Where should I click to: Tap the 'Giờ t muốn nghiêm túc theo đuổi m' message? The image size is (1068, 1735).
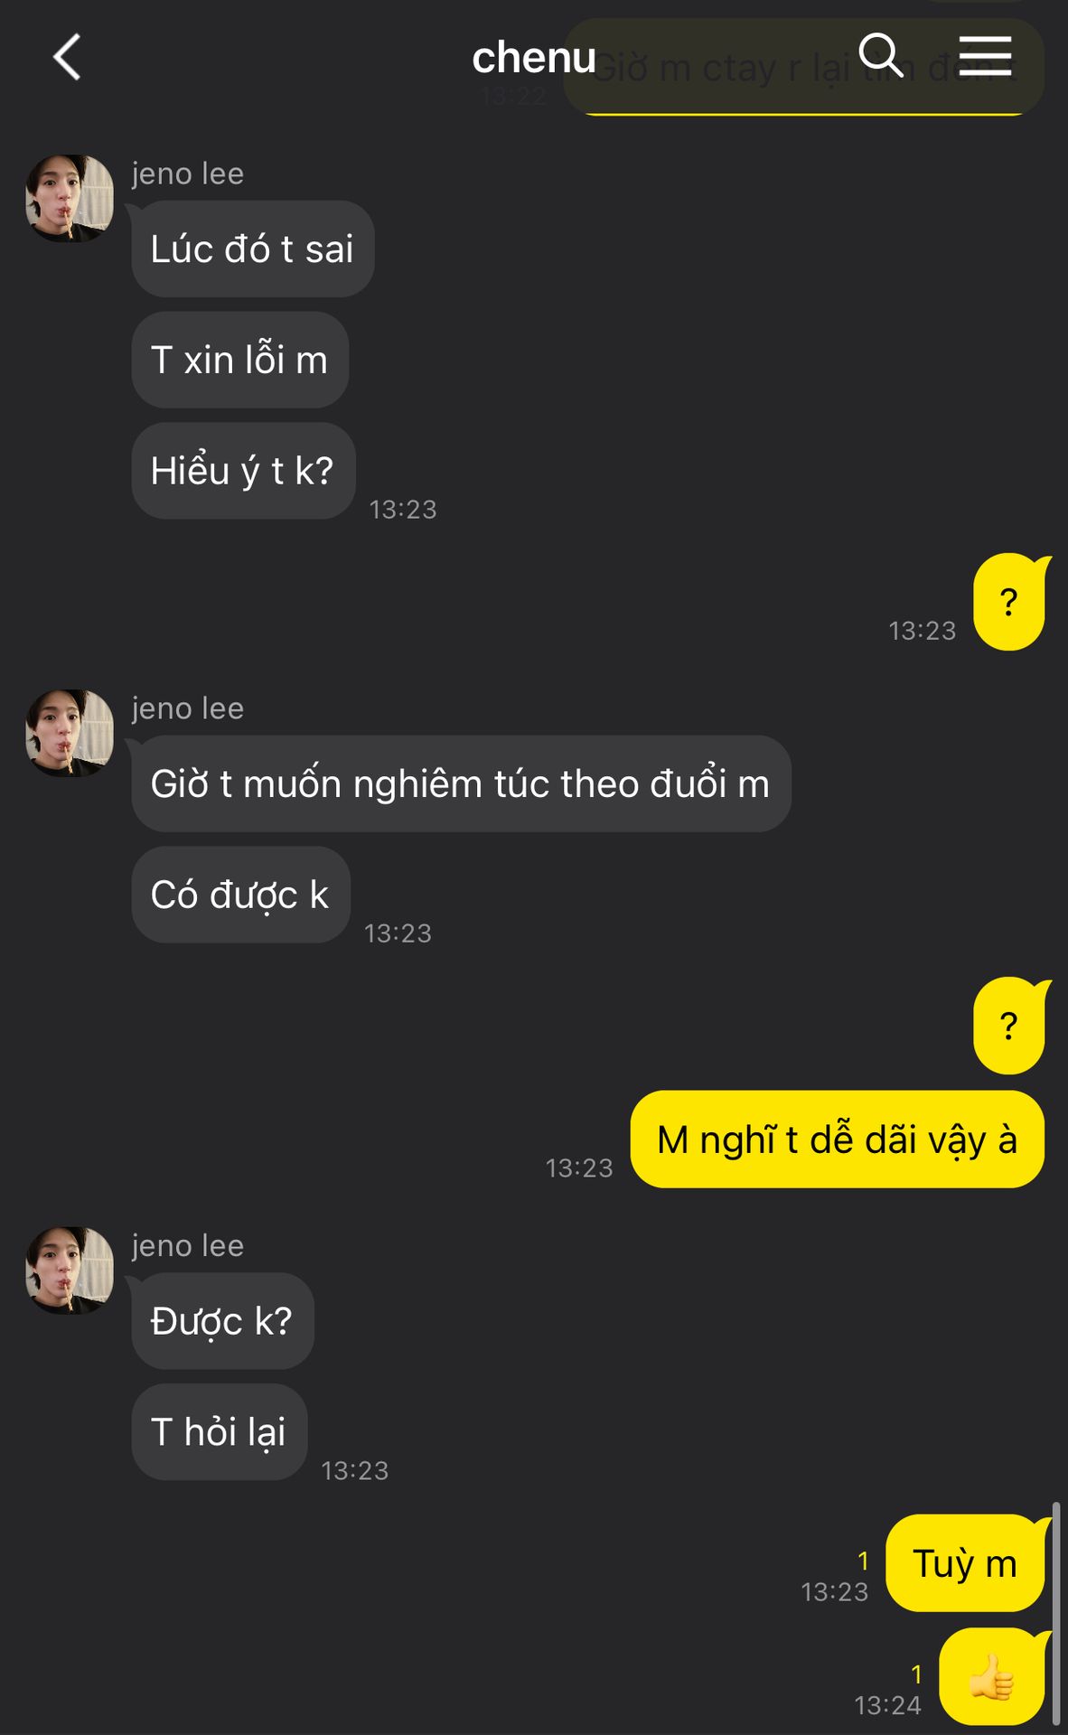[x=461, y=783]
